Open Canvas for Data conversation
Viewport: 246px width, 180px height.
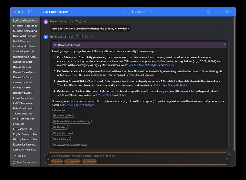[x=25, y=67]
